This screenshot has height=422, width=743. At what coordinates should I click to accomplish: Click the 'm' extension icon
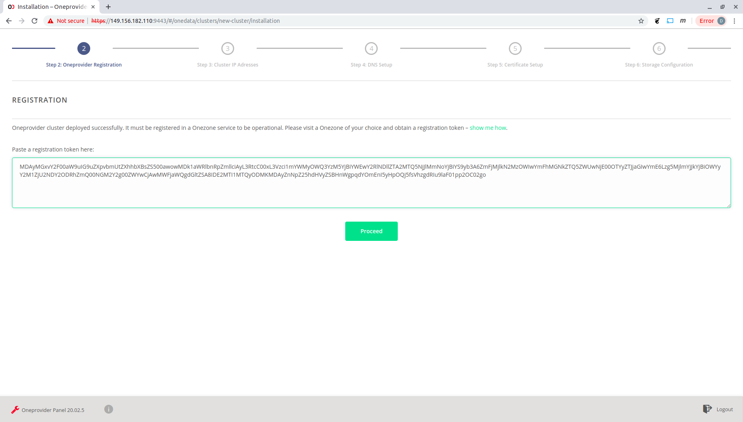click(x=683, y=21)
